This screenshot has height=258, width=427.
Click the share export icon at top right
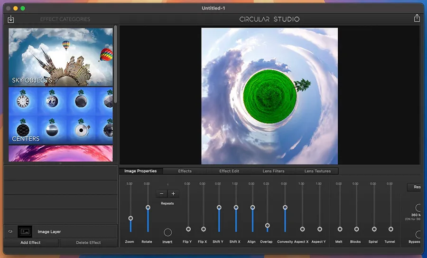coord(417,18)
